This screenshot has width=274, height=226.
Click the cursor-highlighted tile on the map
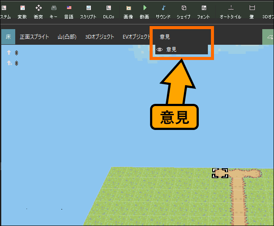(220, 173)
